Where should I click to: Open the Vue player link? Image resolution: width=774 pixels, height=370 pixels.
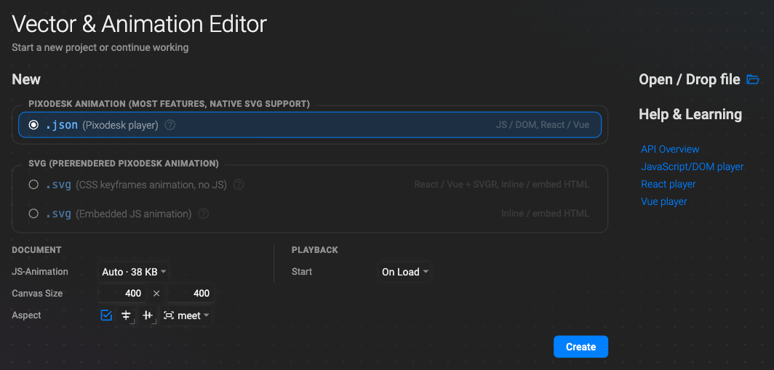[664, 201]
